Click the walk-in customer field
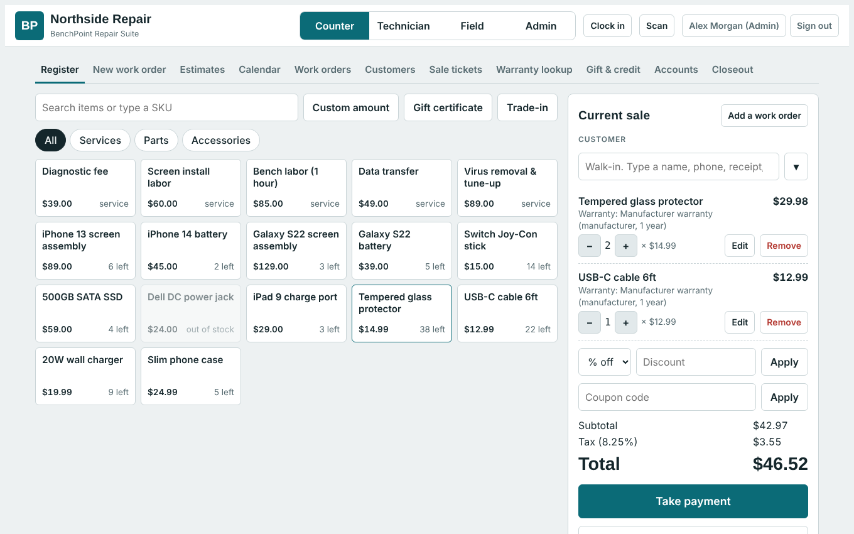 (x=679, y=166)
